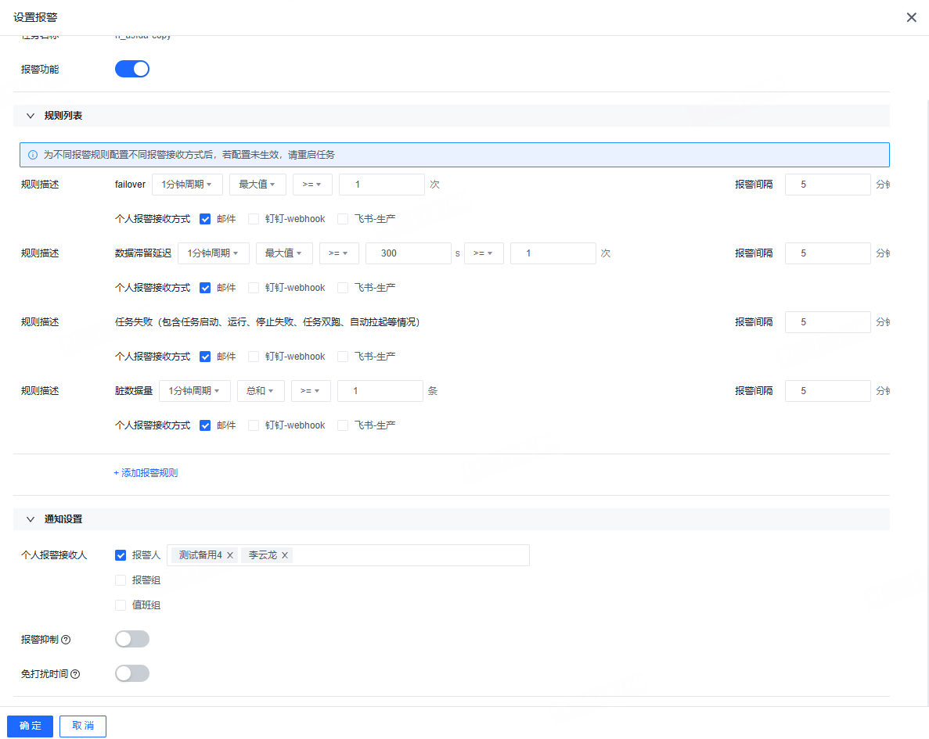Check the 值班组 checkbox

pyautogui.click(x=121, y=605)
